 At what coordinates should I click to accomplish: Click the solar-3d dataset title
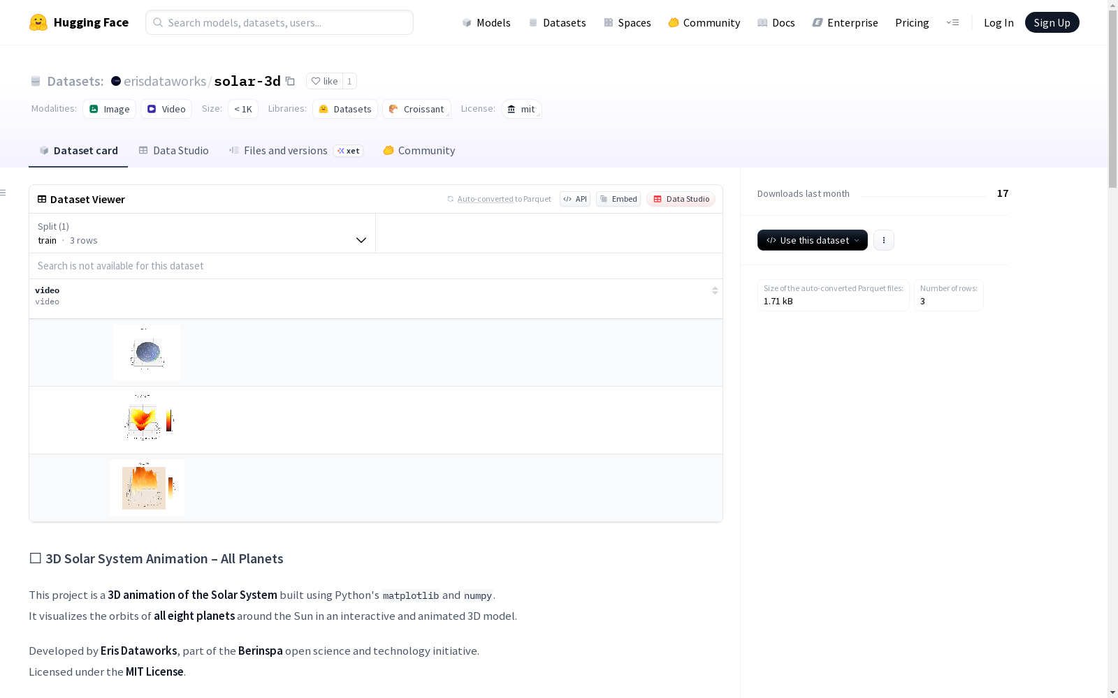247,81
